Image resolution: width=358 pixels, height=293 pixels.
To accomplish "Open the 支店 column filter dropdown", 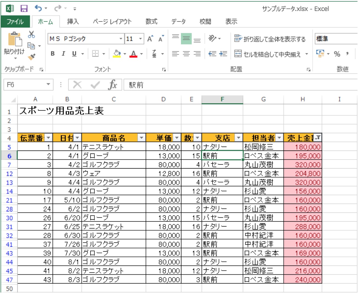I will (x=239, y=137).
